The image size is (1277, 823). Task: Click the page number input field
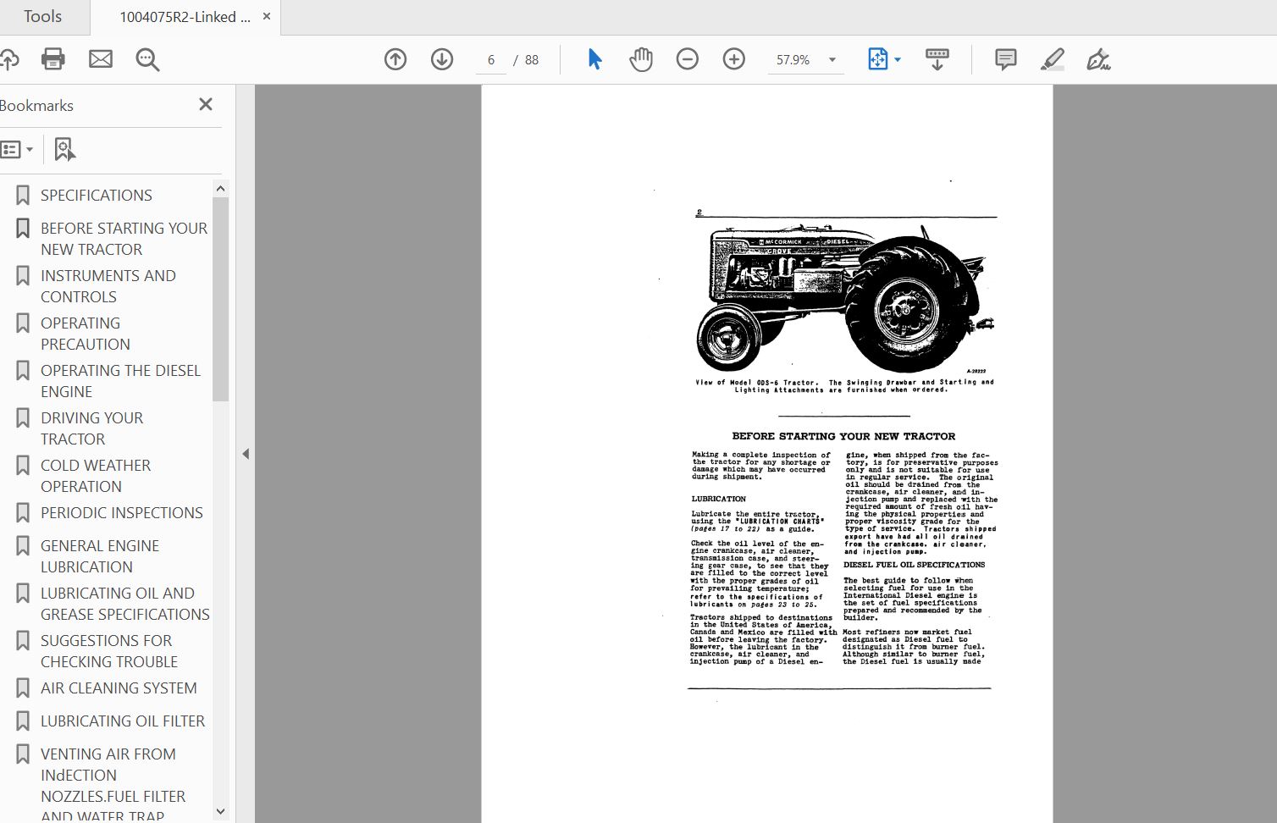point(491,60)
